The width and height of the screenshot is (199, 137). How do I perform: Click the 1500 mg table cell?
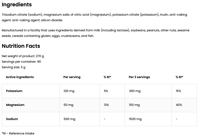pos(135,119)
